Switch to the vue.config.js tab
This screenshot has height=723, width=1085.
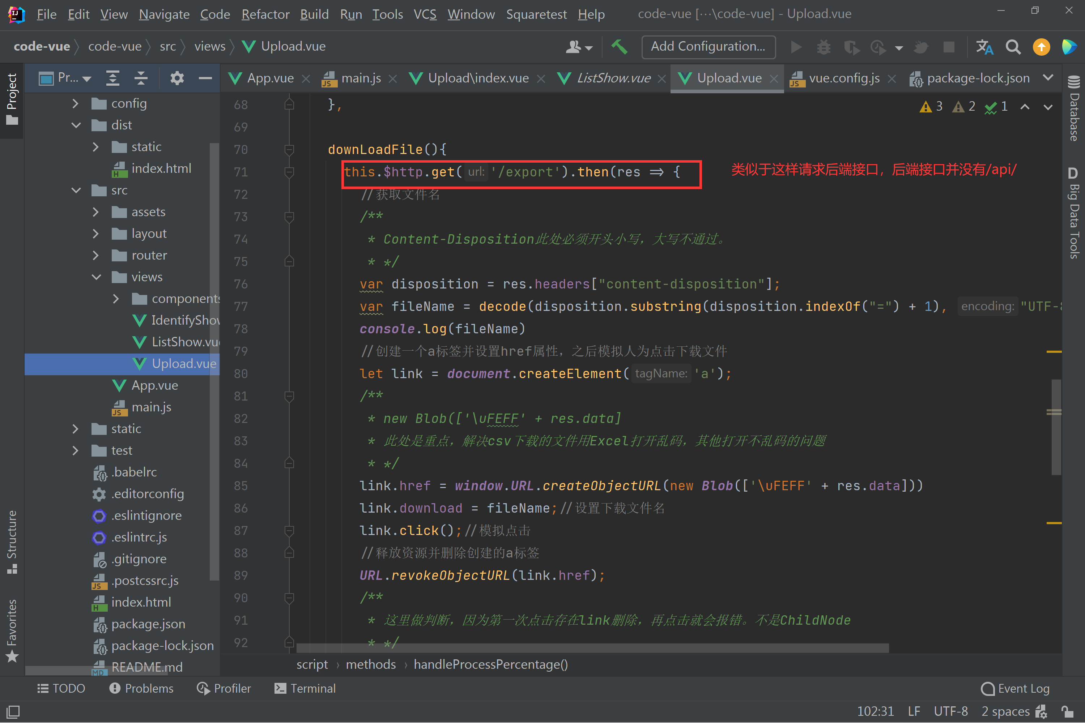pyautogui.click(x=844, y=78)
